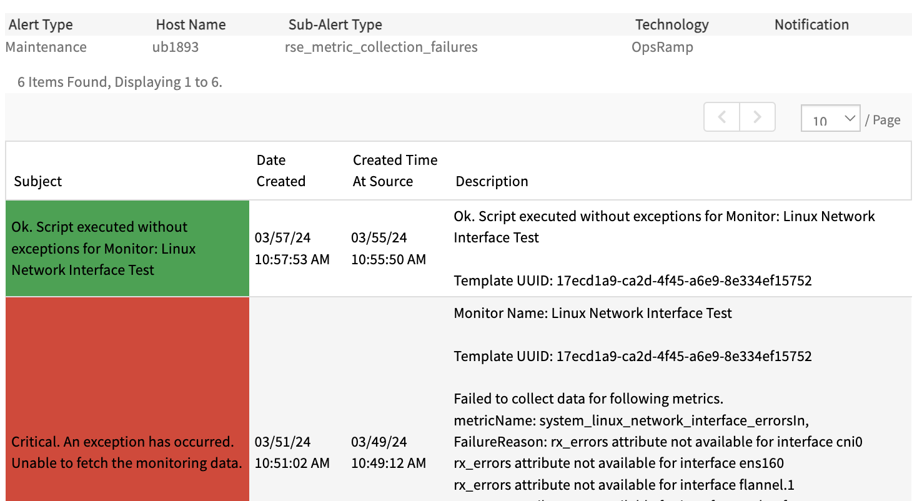Select the Sub-Alert Type column header
917x501 pixels.
pyautogui.click(x=335, y=24)
